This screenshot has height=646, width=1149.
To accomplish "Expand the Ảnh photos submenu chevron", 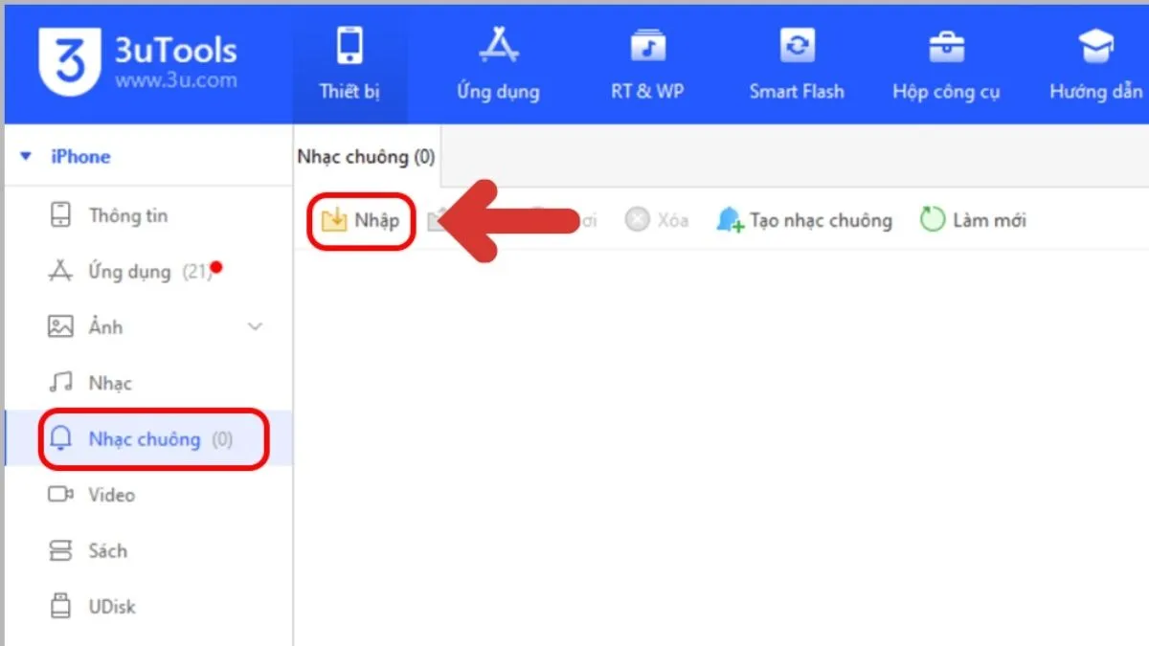I will pyautogui.click(x=255, y=327).
